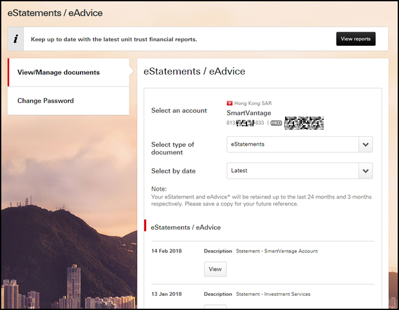This screenshot has height=310, width=399.
Task: Click the Select an account label
Action: coord(179,111)
